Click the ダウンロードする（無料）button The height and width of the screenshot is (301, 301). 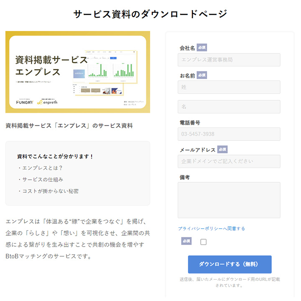(x=230, y=264)
